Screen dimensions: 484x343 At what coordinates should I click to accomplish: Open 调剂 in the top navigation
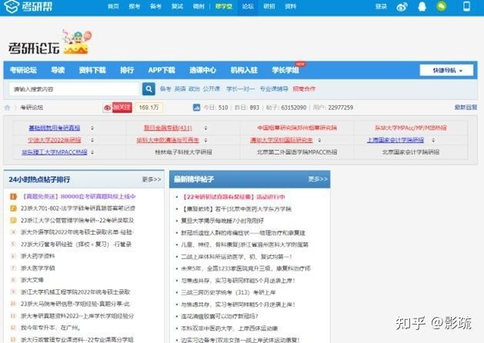point(199,6)
